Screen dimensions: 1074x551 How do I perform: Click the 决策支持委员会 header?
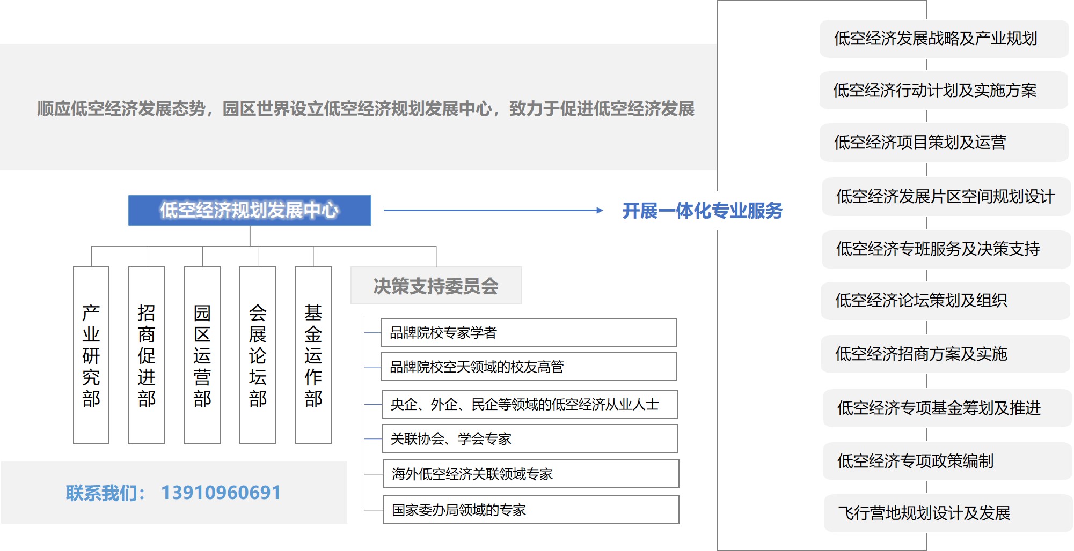coord(436,286)
